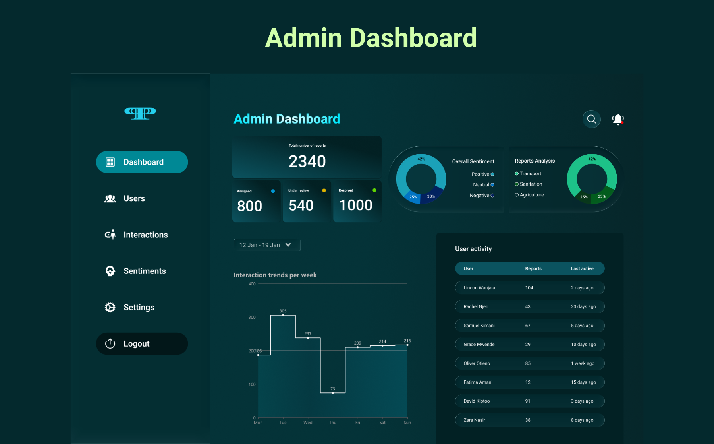The height and width of the screenshot is (444, 714).
Task: Open Settings via the gear icon
Action: [x=110, y=307]
